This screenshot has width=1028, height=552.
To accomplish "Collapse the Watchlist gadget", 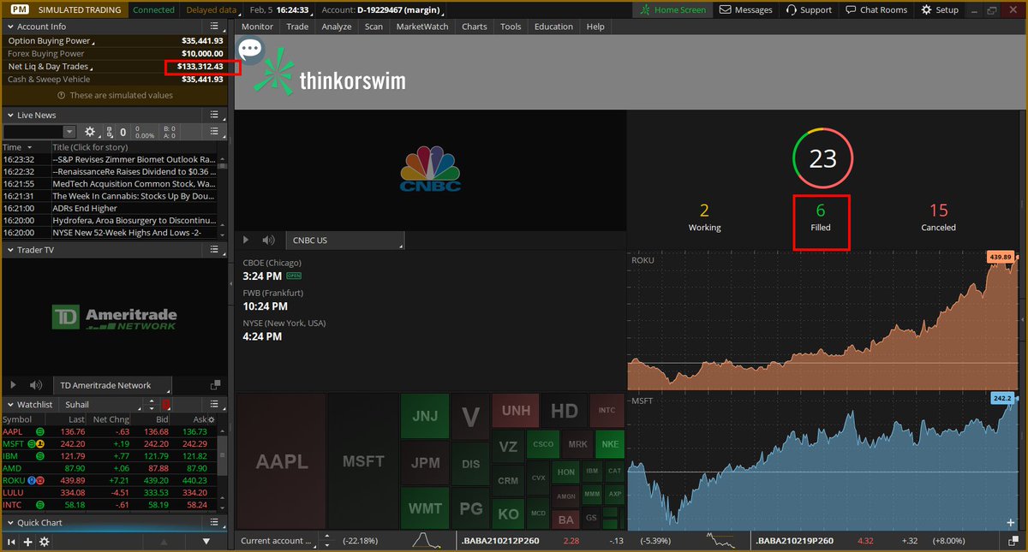I will [9, 404].
